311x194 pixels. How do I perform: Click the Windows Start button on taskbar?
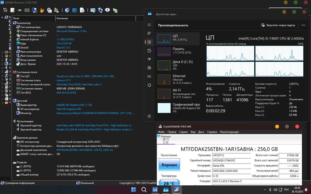pyautogui.click(x=134, y=190)
